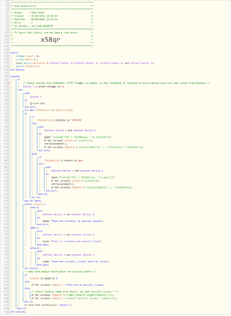231x316 pixels.
Task: Click the orange marker beside line 25
Action: [x=8, y=83]
